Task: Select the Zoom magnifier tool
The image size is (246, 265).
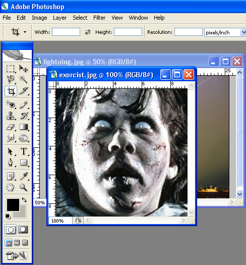Action: click(x=24, y=187)
